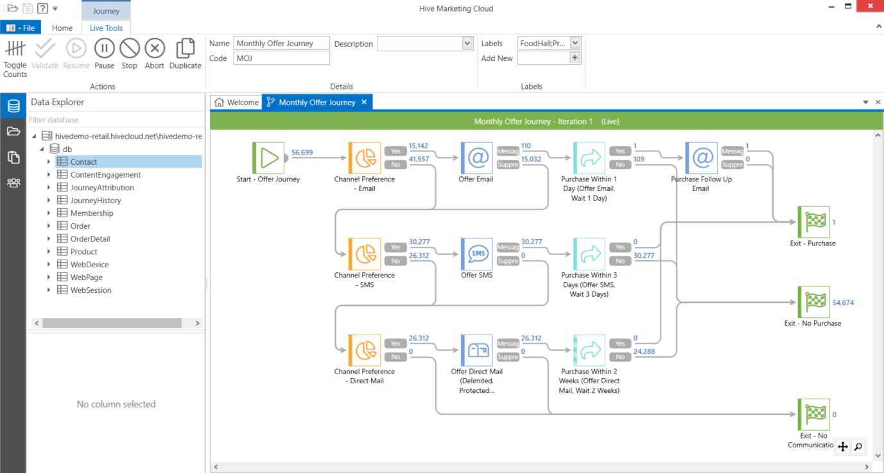Click the Filter database search field
The image size is (884, 473).
pyautogui.click(x=116, y=120)
